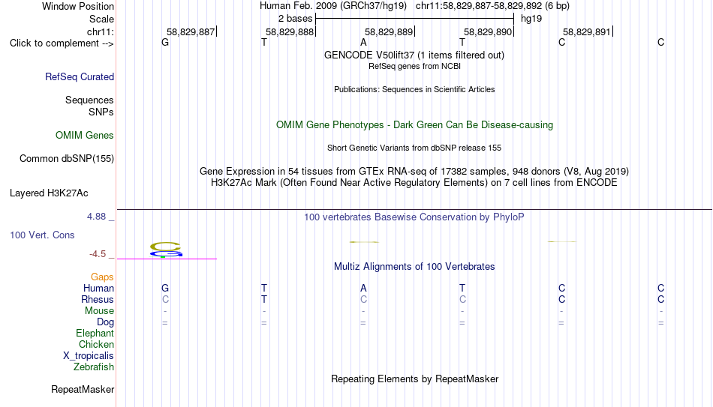
Task: Select the X_tropicalis species row label
Action: pos(89,356)
